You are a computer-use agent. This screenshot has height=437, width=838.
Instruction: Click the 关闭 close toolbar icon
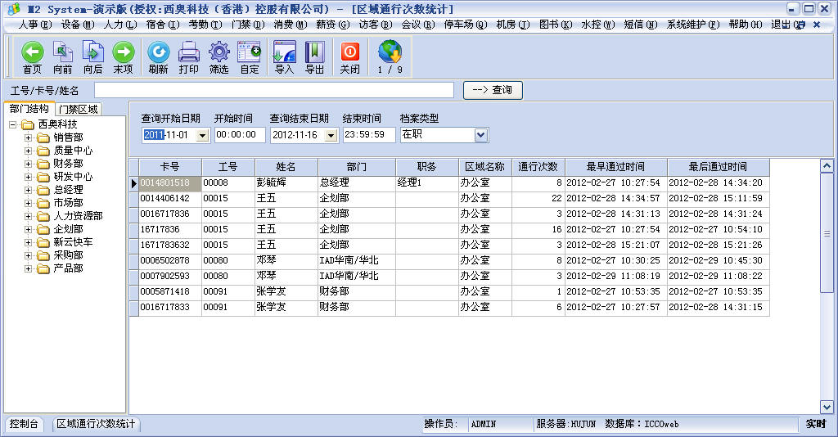(x=349, y=56)
